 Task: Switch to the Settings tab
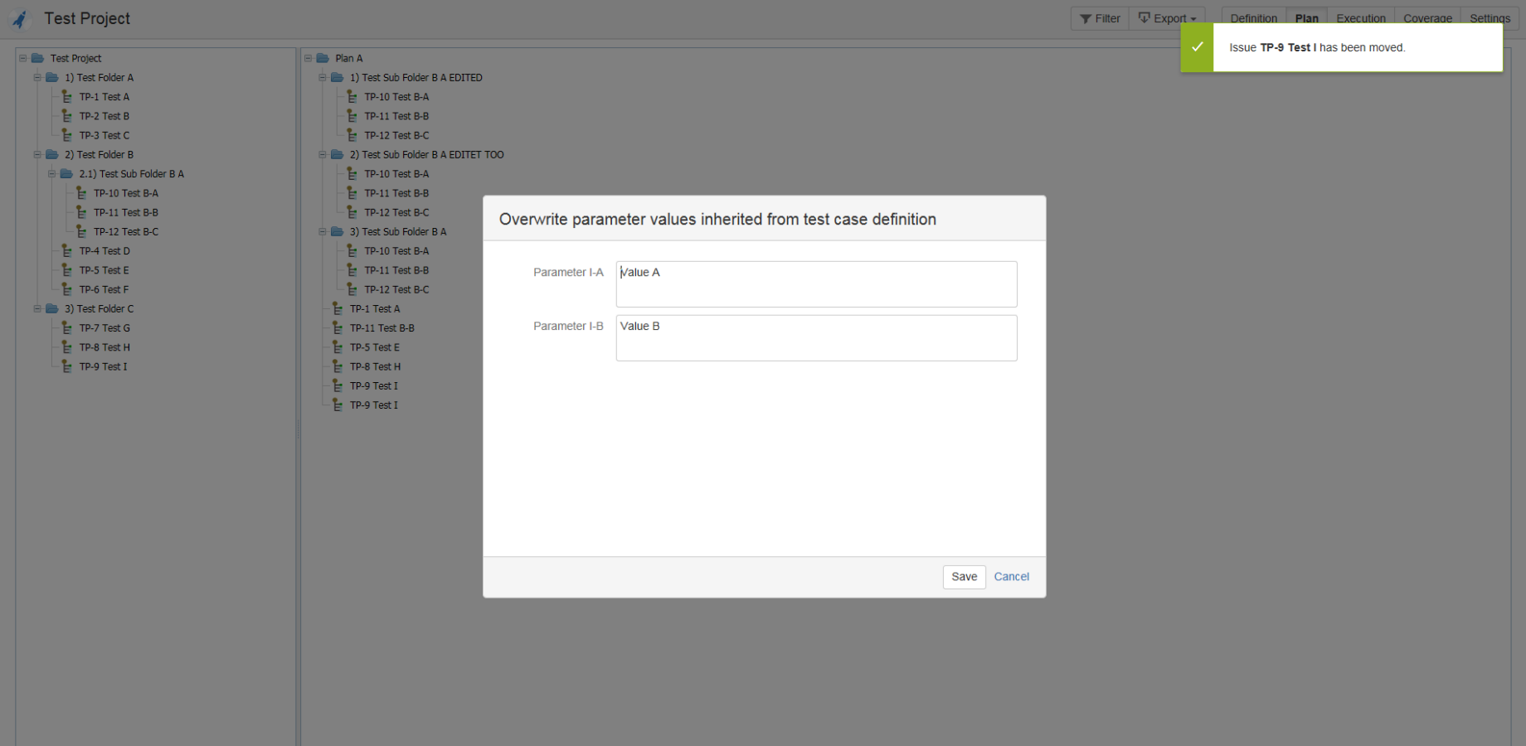point(1490,18)
